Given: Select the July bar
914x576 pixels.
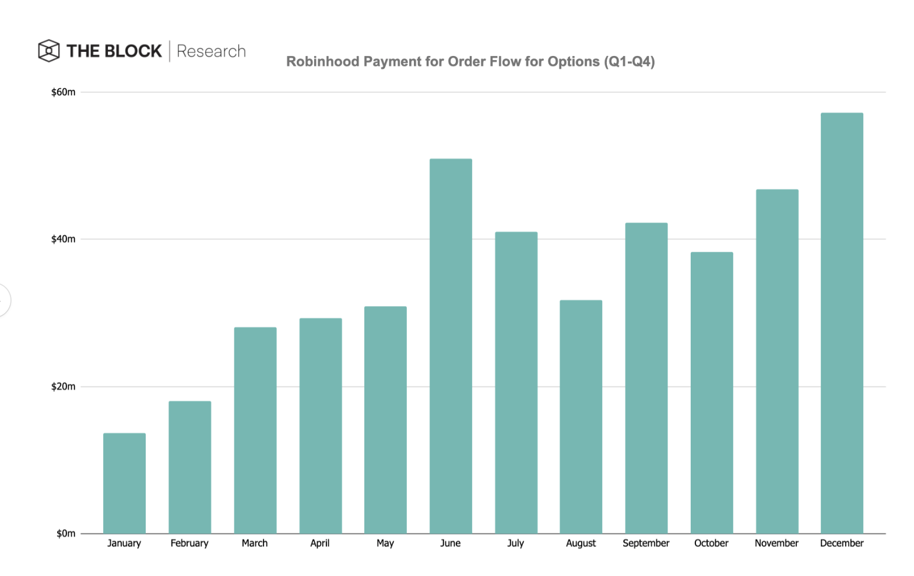Looking at the screenshot, I should point(516,382).
